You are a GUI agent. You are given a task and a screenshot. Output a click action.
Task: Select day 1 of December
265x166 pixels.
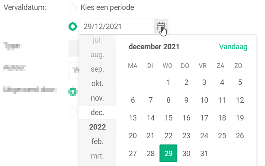[x=168, y=82]
